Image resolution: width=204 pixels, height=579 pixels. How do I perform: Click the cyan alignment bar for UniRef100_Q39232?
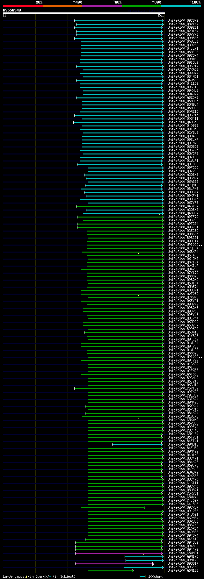(122, 45)
